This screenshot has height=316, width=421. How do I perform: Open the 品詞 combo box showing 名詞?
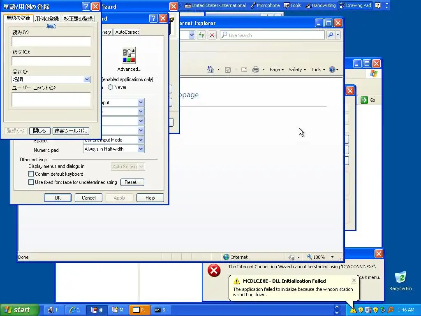[51, 79]
